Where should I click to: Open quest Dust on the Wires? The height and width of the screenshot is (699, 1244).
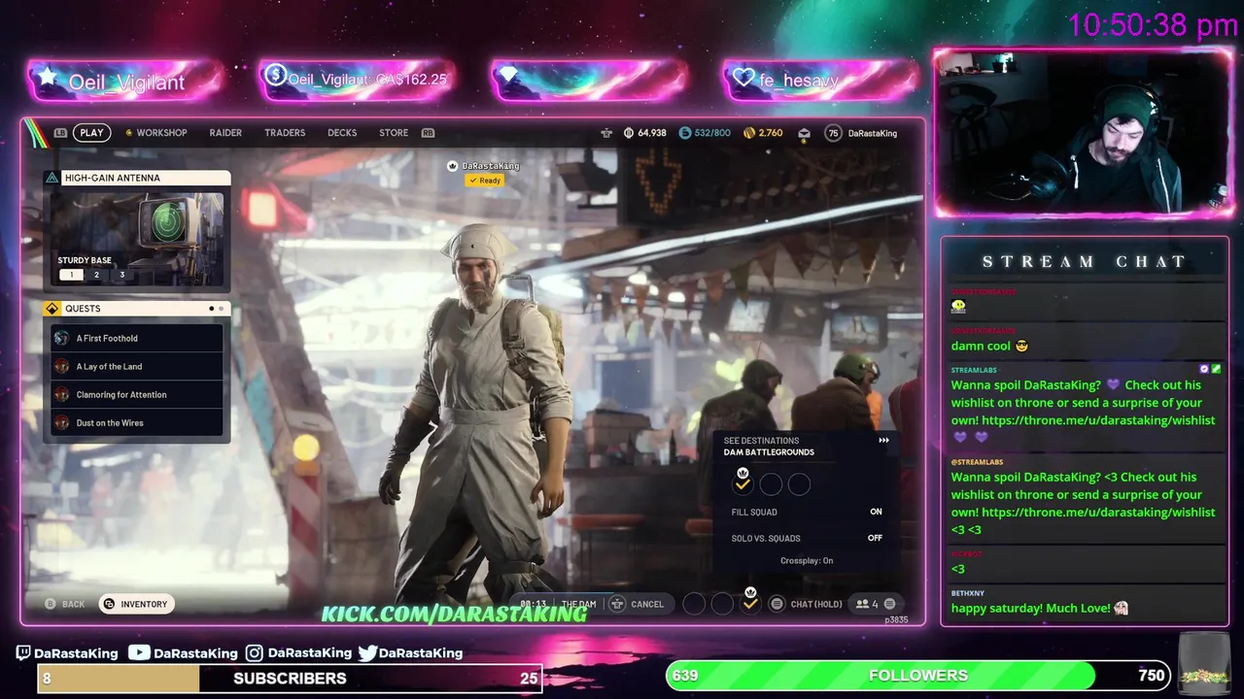point(137,422)
